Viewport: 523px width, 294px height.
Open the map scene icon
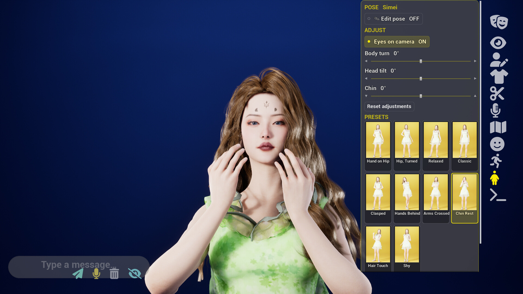[x=498, y=127]
